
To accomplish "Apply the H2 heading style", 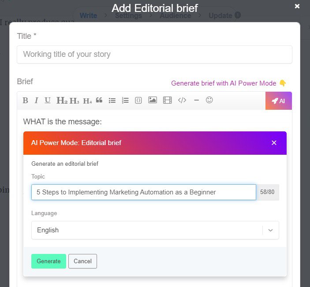I will (62, 101).
